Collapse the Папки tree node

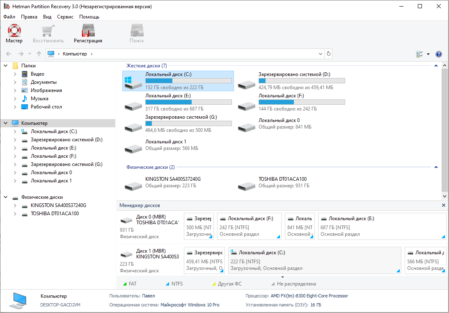5,66
